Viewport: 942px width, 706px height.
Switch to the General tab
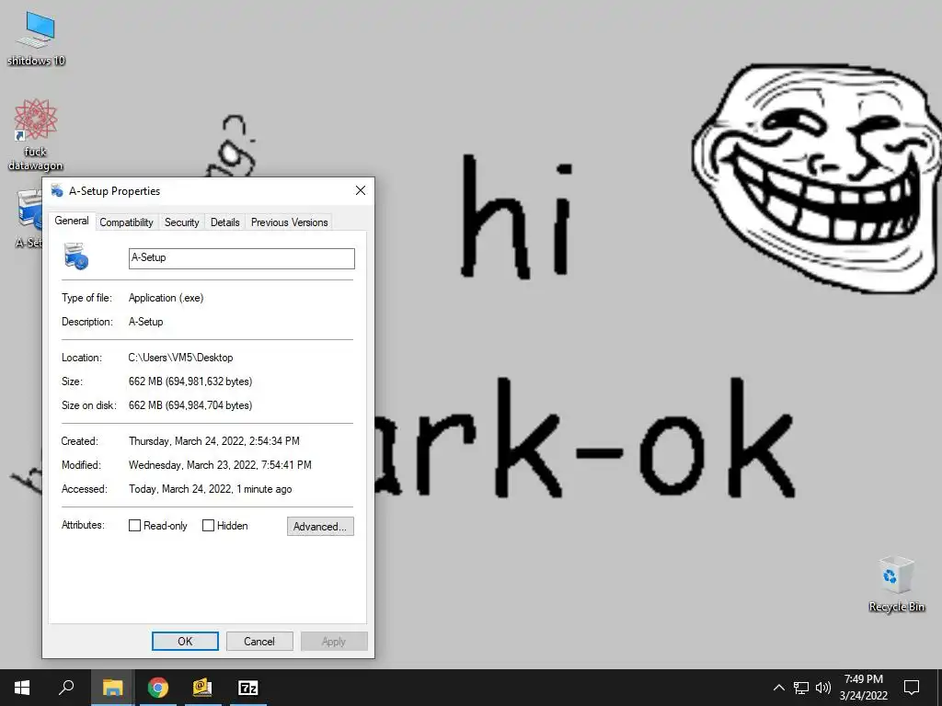(x=72, y=221)
